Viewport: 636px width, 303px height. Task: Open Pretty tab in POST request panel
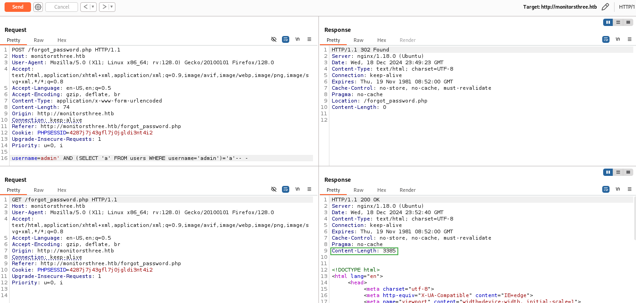click(x=14, y=40)
